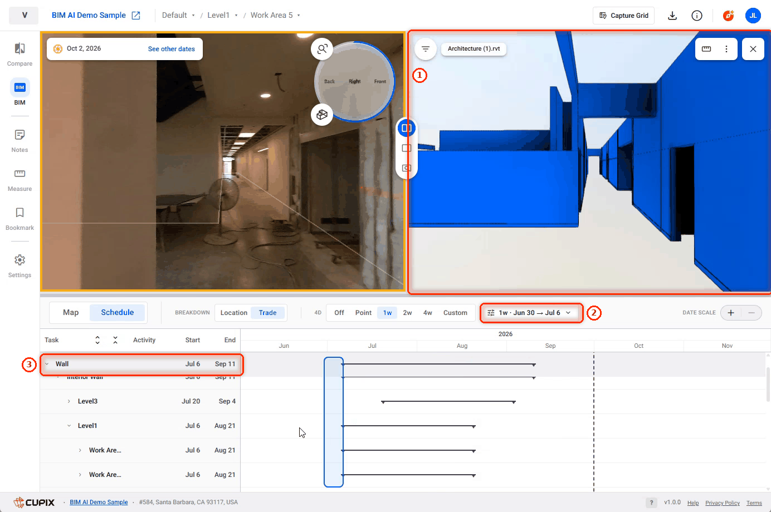Set 4D mode to Point
771x512 pixels.
(363, 313)
